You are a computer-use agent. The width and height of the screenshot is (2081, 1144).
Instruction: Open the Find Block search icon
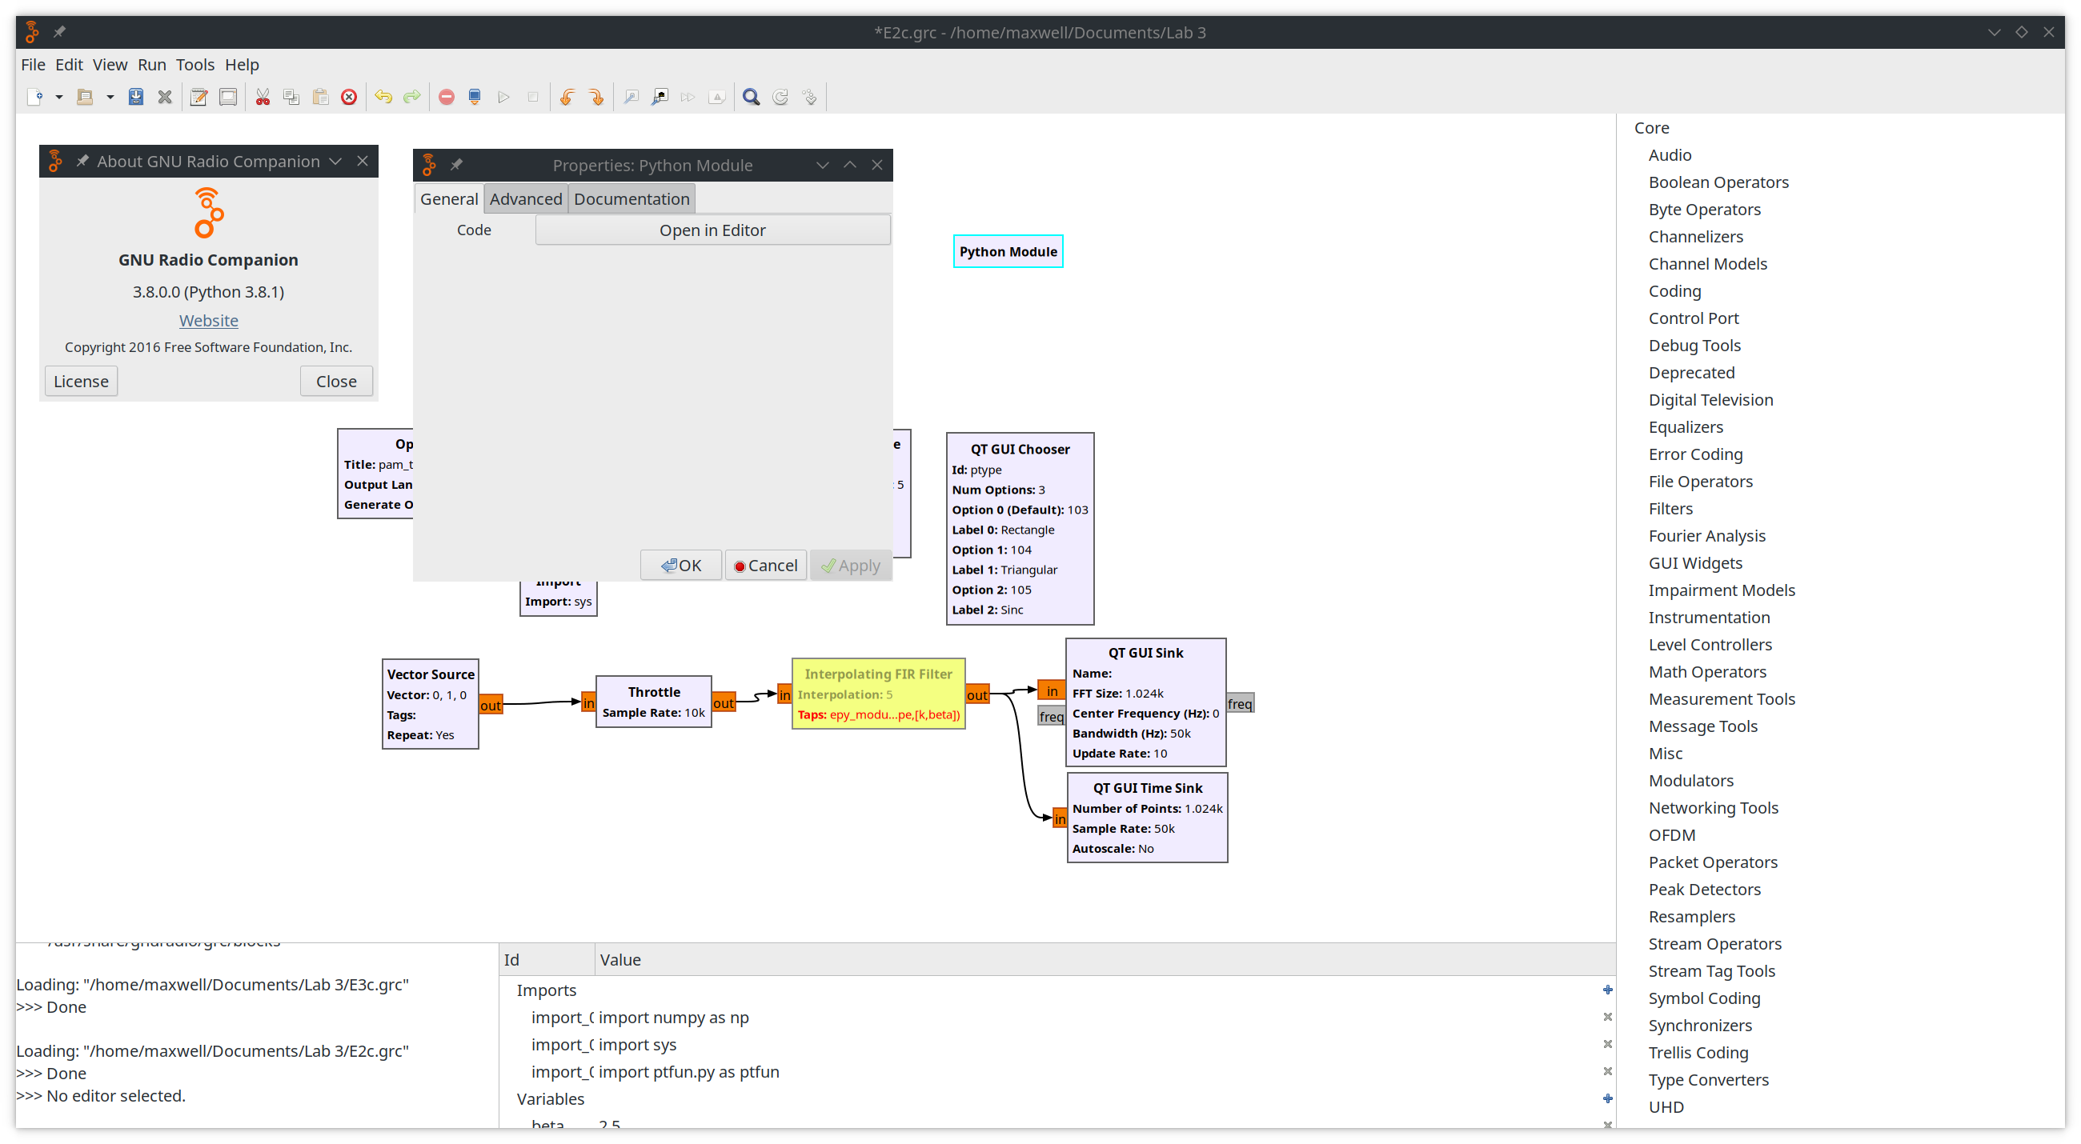752,97
